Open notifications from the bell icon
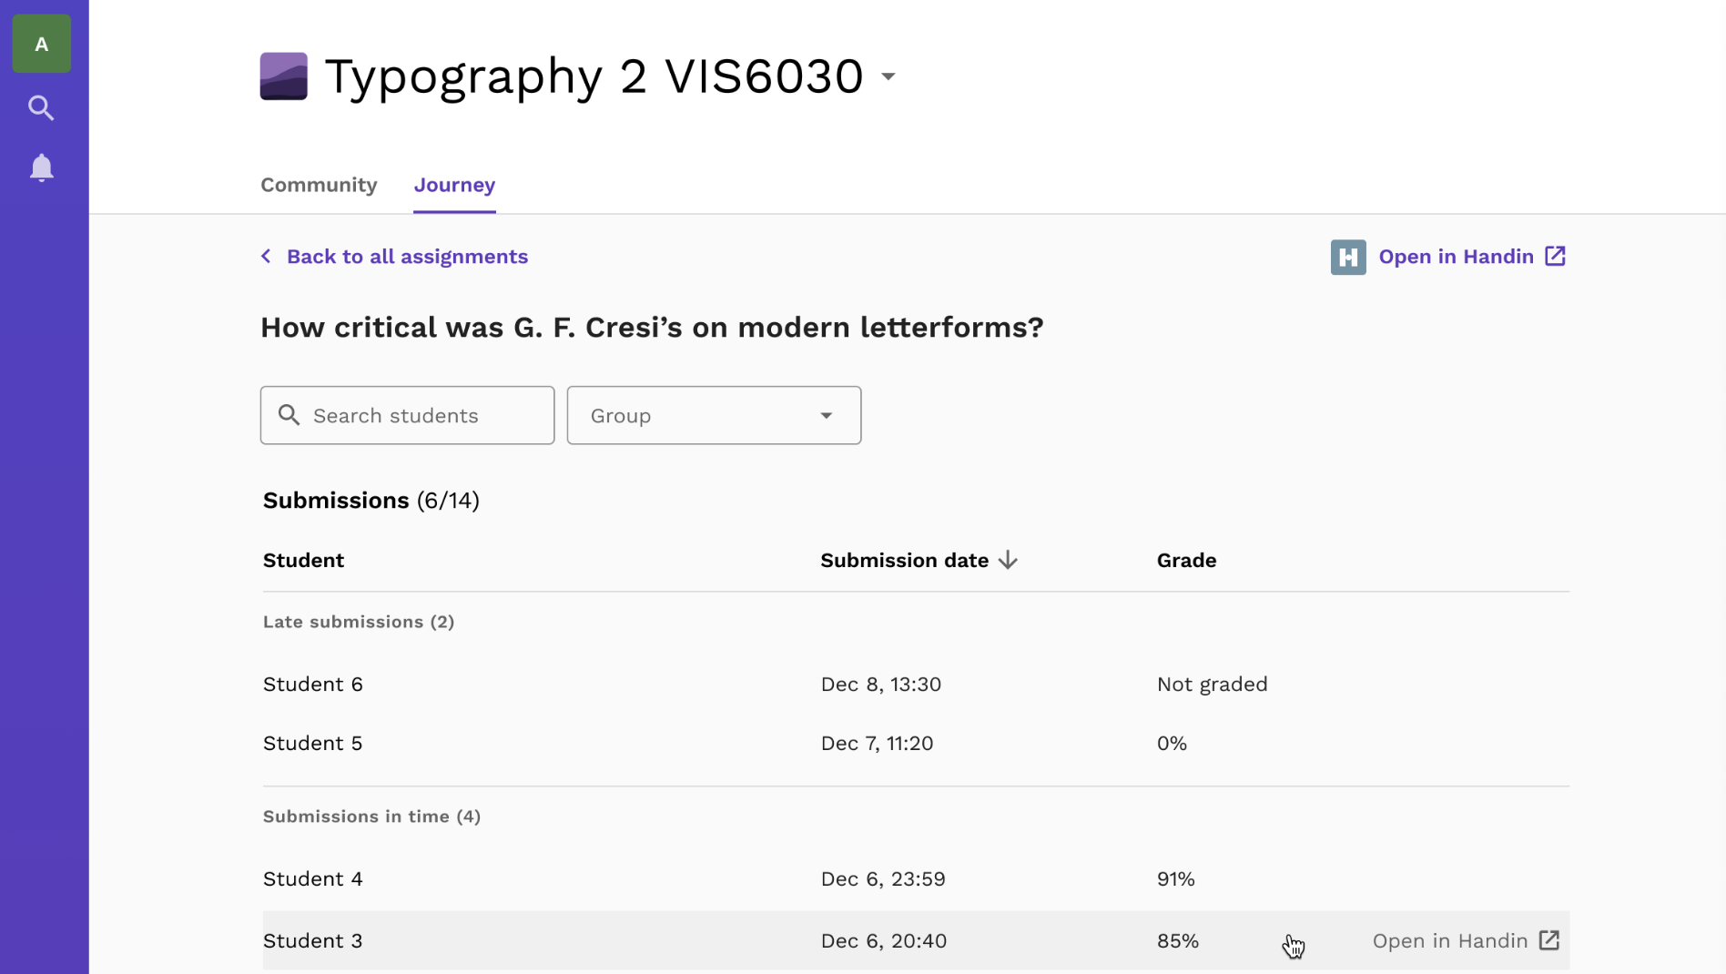 click(x=41, y=167)
